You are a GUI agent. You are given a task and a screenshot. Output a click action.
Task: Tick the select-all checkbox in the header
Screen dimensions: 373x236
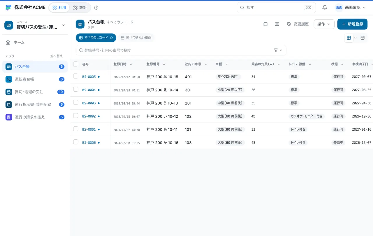coord(76,64)
